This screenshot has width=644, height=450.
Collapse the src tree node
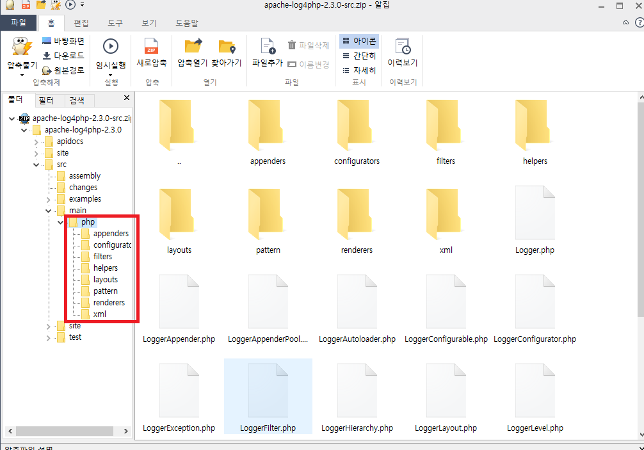tap(36, 165)
